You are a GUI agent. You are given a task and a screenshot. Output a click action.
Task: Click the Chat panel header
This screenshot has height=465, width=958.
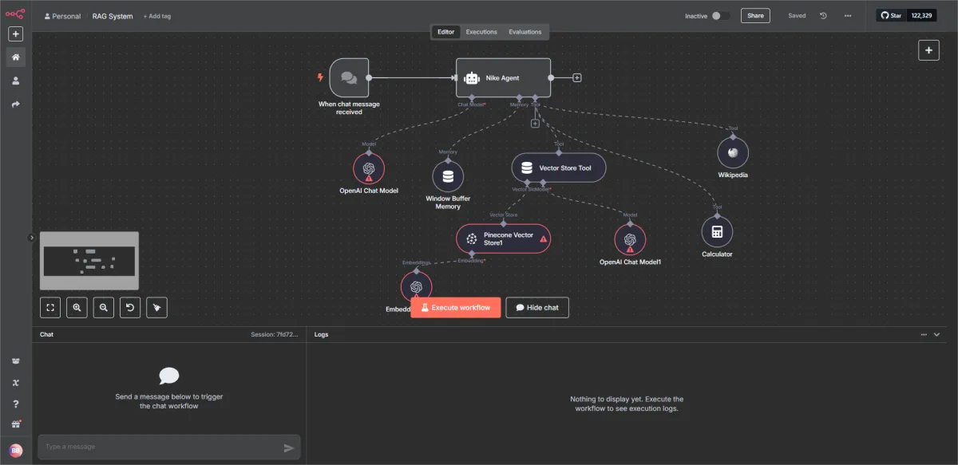[x=169, y=335]
